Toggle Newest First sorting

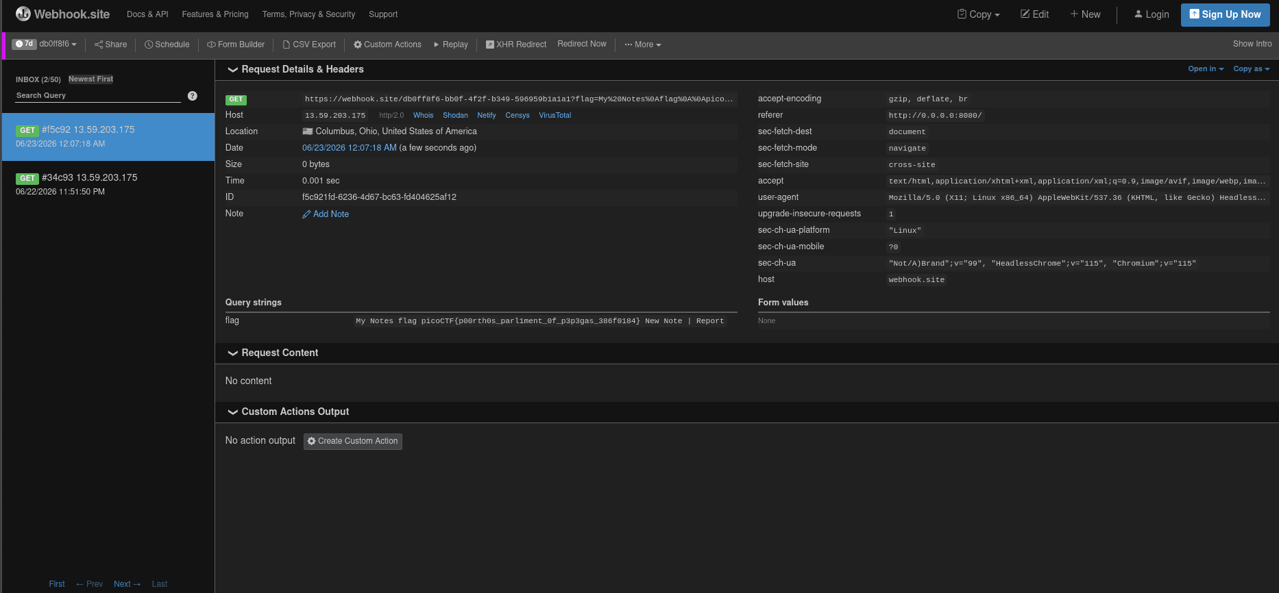click(90, 79)
